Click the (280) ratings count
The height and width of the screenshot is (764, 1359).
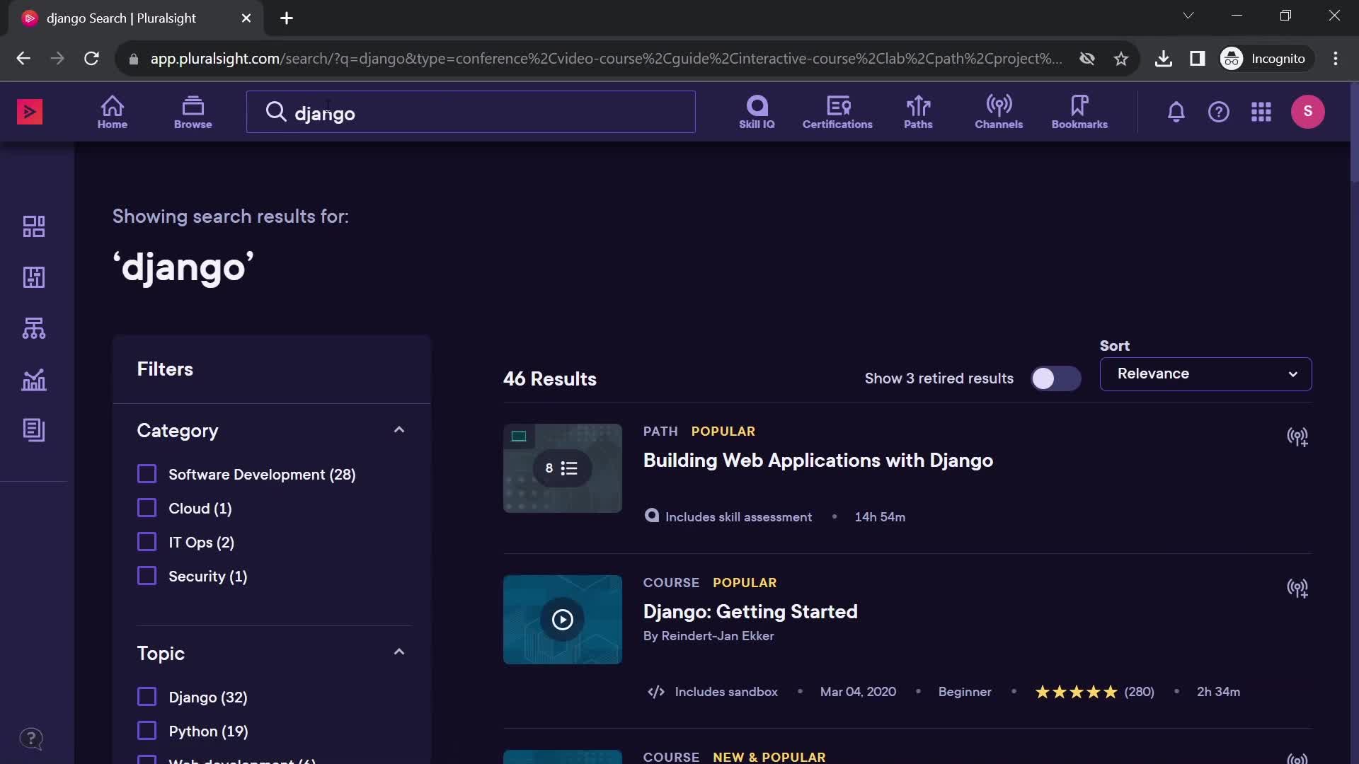click(x=1139, y=692)
